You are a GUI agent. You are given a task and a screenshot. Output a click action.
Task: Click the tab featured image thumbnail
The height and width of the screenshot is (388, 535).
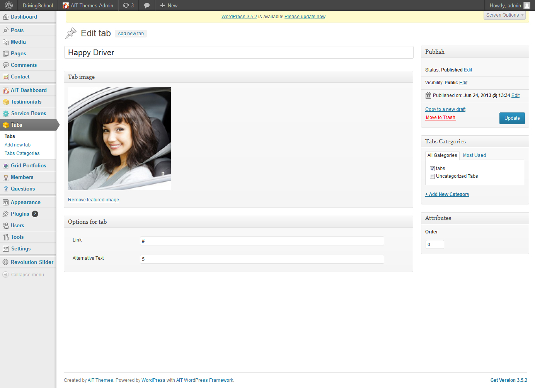tap(119, 139)
